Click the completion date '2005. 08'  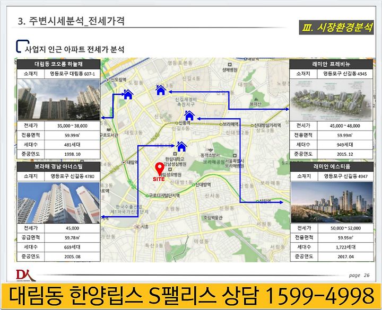point(72,256)
